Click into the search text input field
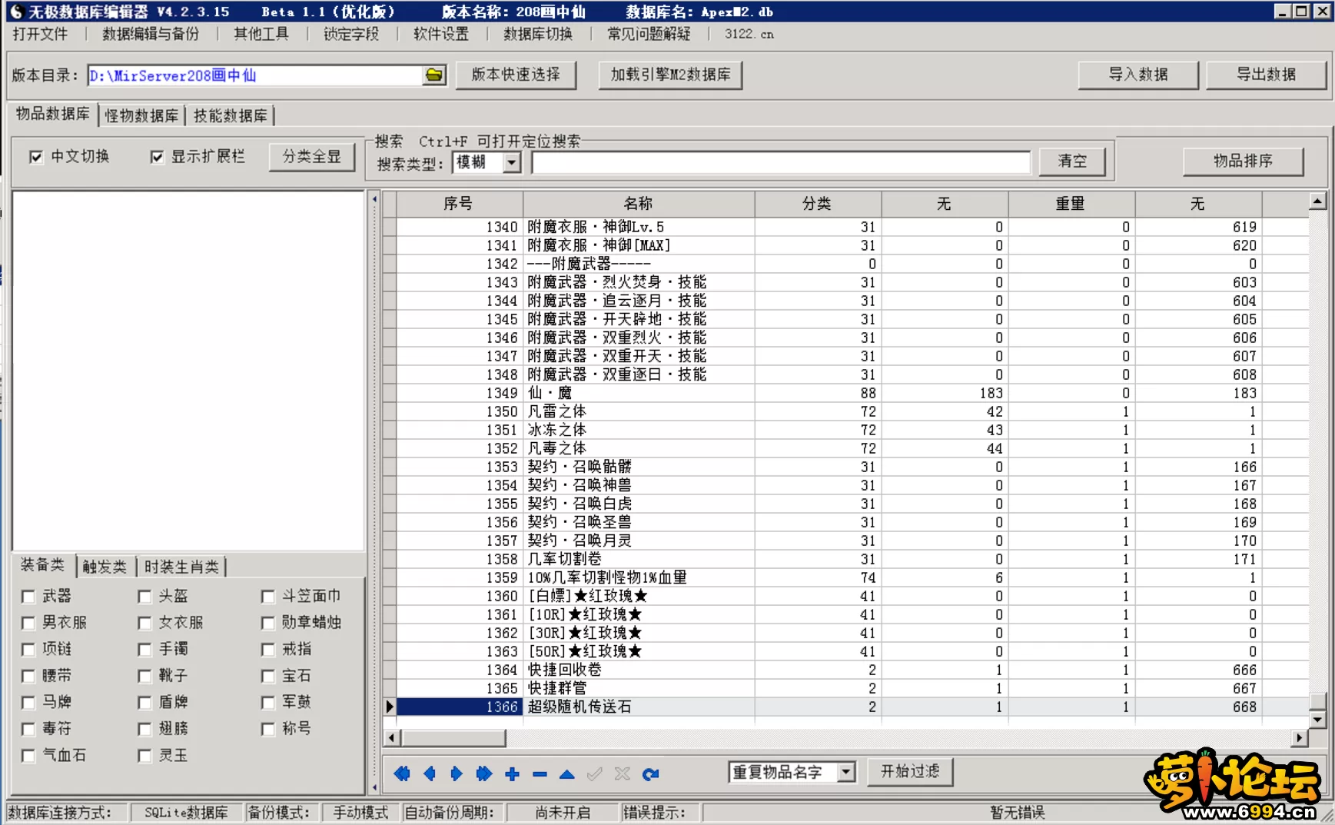 780,162
